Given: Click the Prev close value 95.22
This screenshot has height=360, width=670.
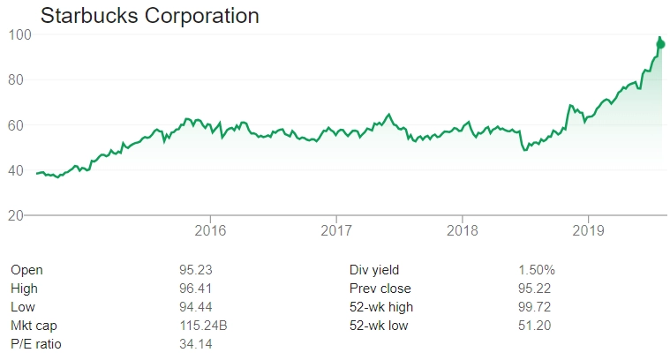Looking at the screenshot, I should (535, 289).
